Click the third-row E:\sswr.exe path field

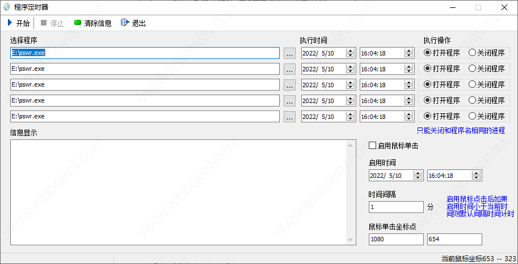[x=145, y=84]
